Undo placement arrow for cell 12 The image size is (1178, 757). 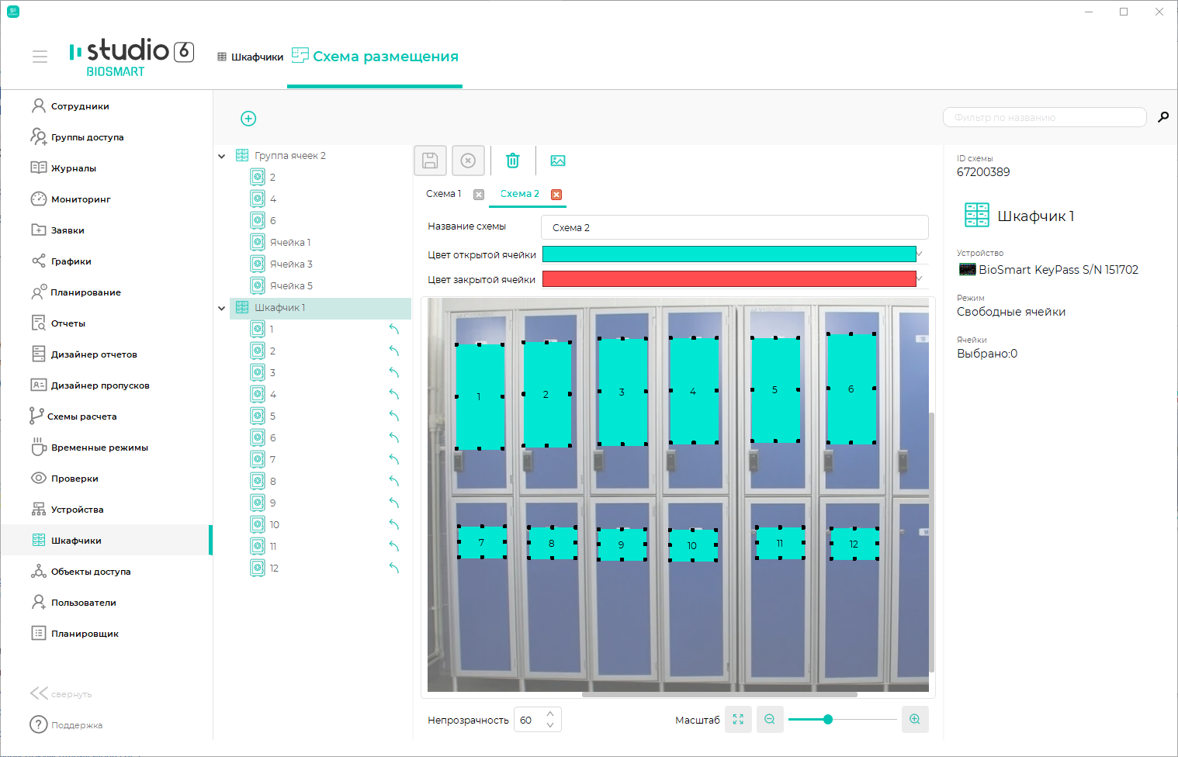pyautogui.click(x=394, y=568)
